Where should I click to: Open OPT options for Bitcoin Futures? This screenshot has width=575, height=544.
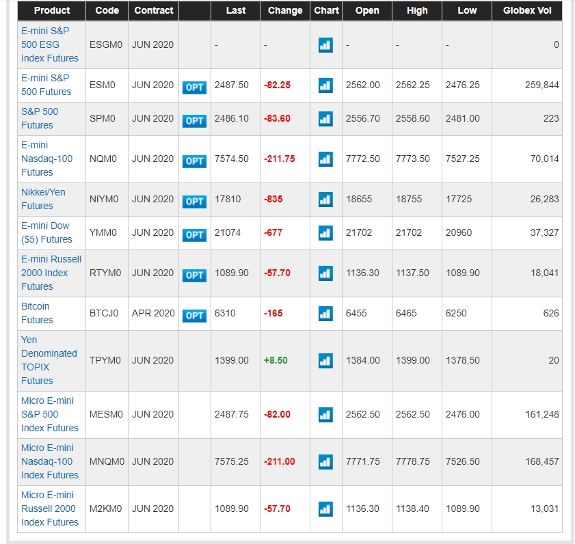click(x=194, y=316)
